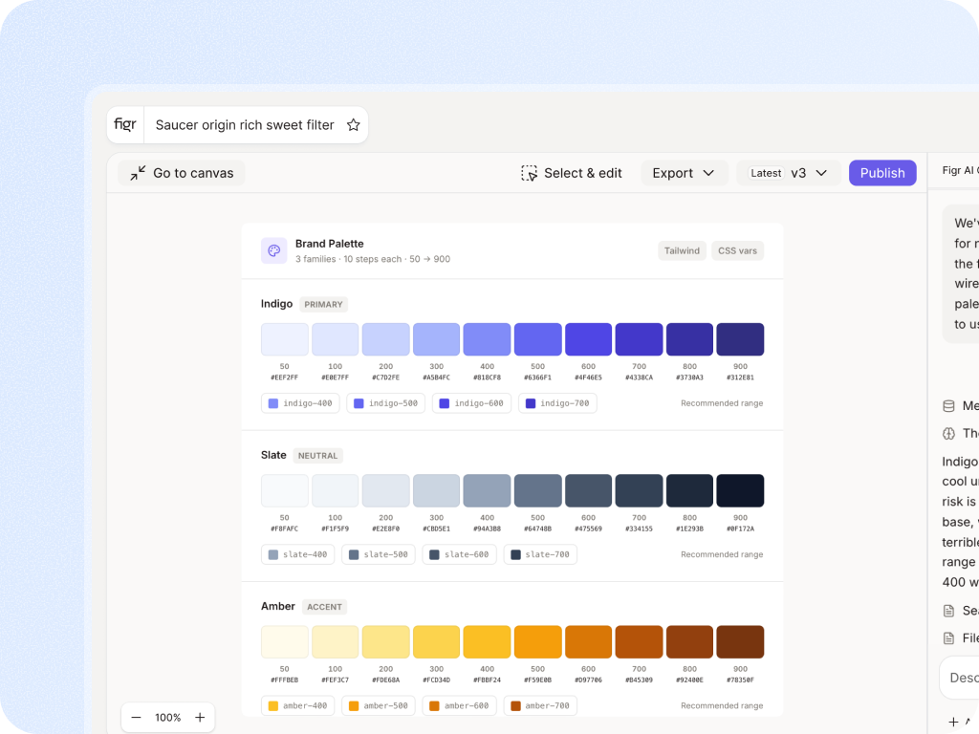
Task: Select the Slate 900 swatch
Action: pos(741,490)
